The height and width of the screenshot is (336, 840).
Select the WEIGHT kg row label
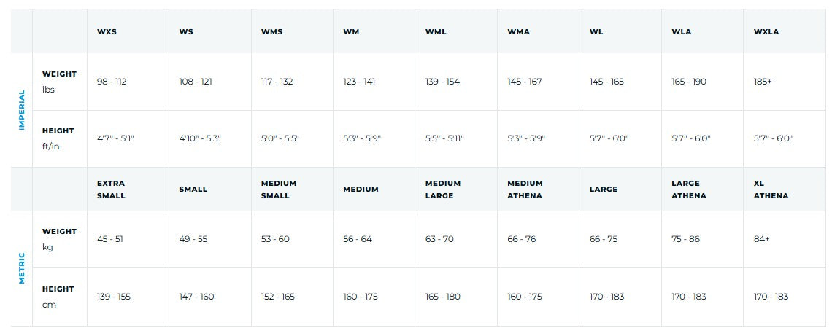[x=59, y=239]
